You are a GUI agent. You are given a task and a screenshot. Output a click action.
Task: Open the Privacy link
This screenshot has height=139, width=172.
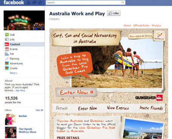click(156, 26)
